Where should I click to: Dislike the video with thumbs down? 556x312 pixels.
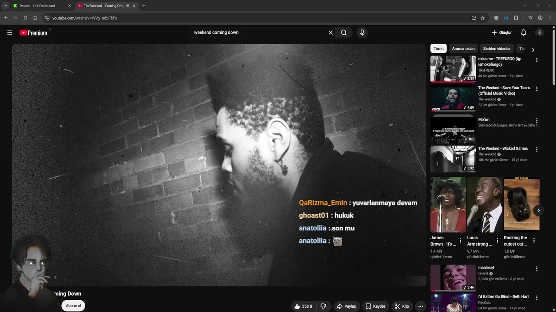323,306
